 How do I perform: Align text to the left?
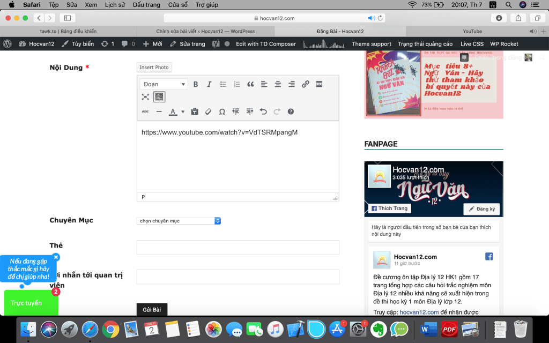pos(264,84)
